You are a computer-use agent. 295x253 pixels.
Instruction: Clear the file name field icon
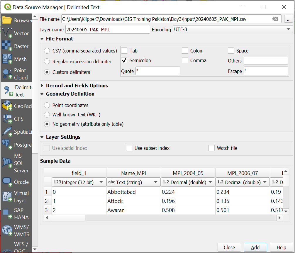click(x=275, y=19)
